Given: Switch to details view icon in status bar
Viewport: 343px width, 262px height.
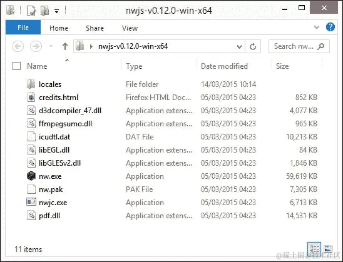Looking at the screenshot, I should (314, 249).
